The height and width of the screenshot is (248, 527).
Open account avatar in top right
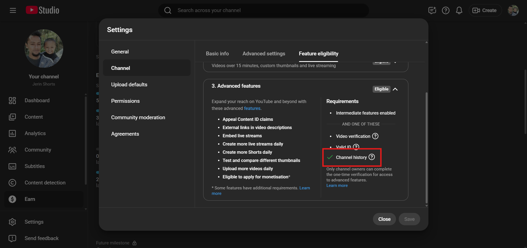[513, 10]
